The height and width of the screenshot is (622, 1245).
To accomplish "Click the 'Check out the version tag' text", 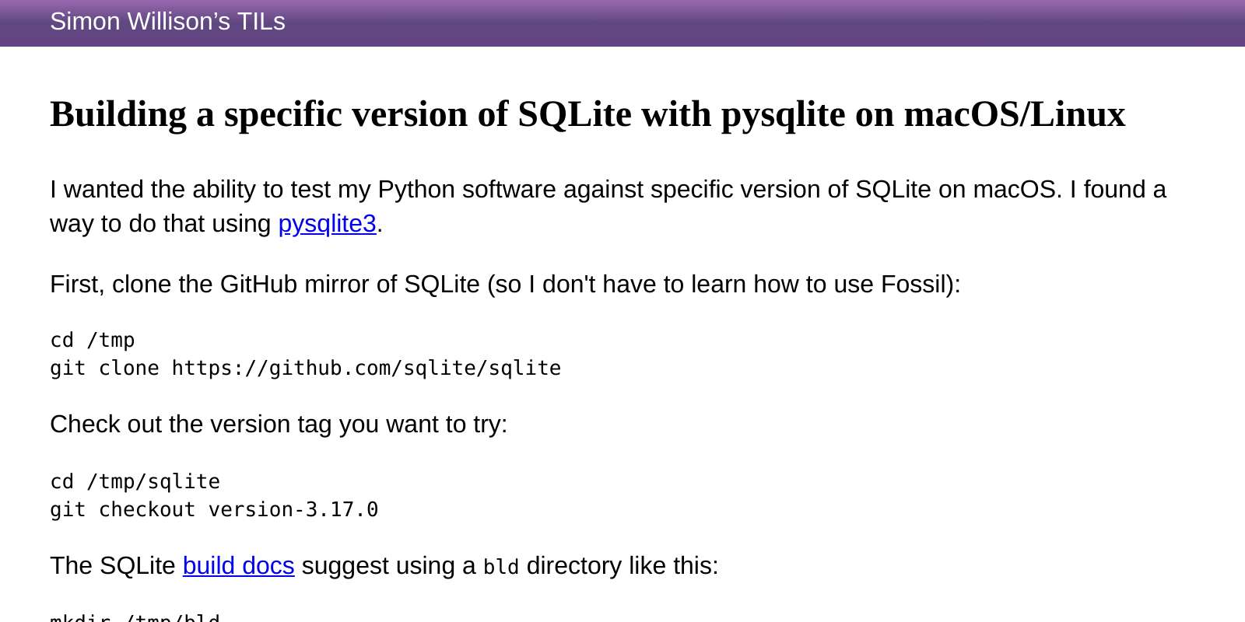I will click(278, 425).
